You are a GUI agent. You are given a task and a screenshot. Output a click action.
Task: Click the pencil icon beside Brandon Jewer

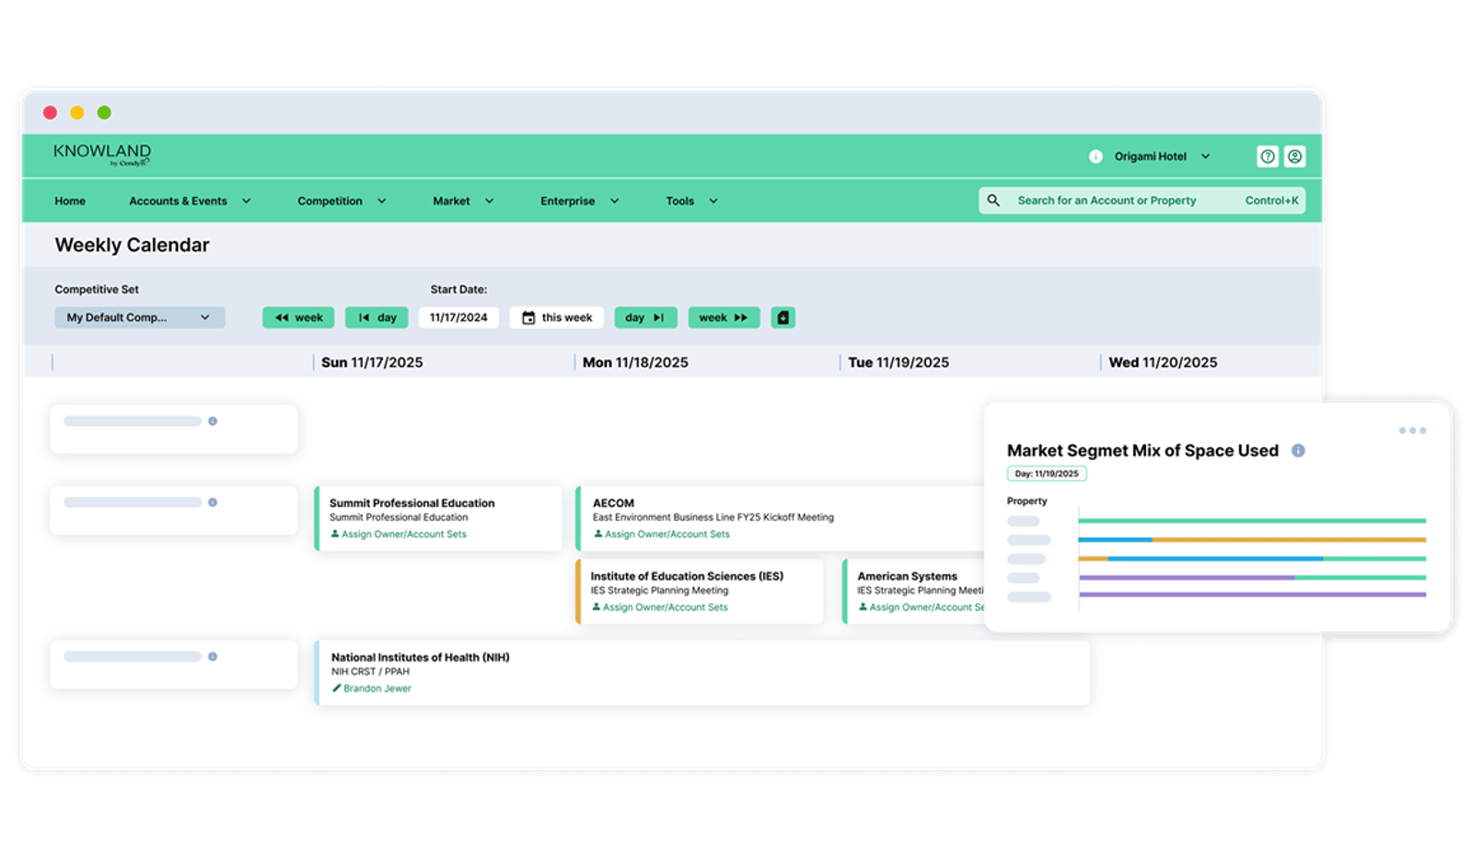click(336, 688)
